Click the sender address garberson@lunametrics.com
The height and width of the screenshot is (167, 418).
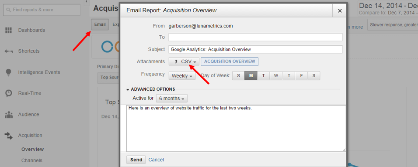point(201,26)
